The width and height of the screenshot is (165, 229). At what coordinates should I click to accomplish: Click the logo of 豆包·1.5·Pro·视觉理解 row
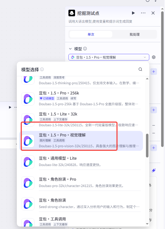click(28, 141)
